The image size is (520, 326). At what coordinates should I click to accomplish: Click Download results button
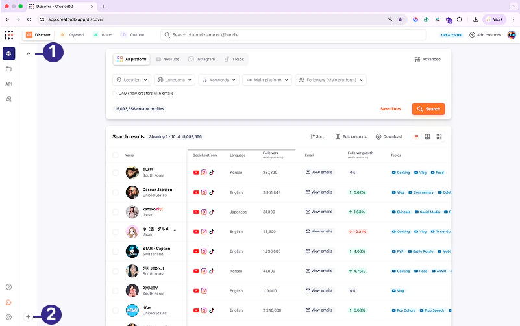pos(389,136)
